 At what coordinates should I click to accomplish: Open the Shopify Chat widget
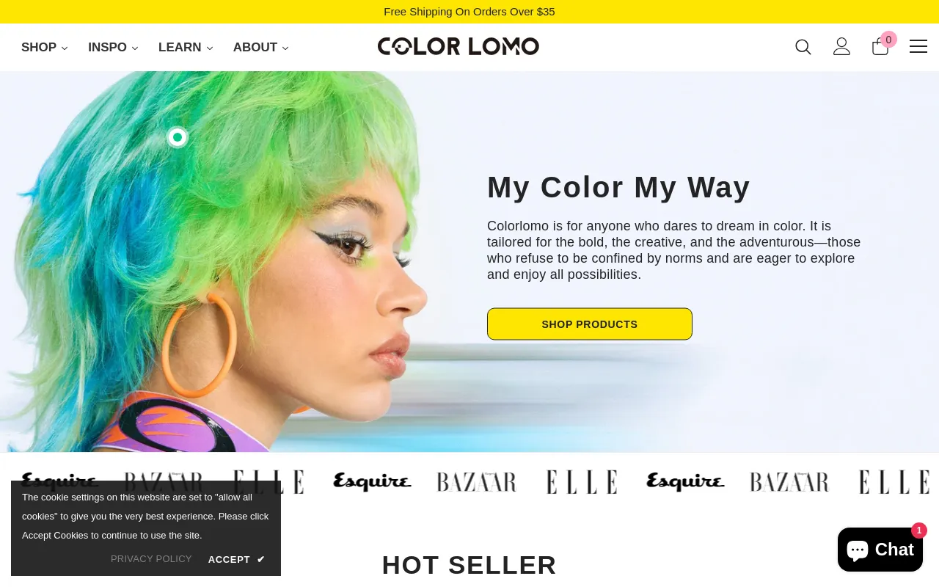tap(880, 550)
